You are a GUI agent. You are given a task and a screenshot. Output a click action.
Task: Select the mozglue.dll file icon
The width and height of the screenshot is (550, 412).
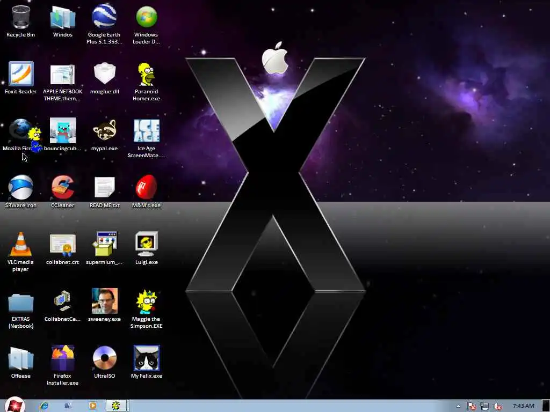(105, 73)
